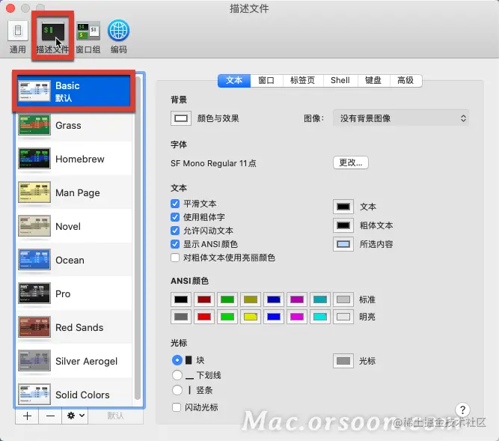Click the bright gray ANSI swatch
The height and width of the screenshot is (441, 499).
point(181,317)
